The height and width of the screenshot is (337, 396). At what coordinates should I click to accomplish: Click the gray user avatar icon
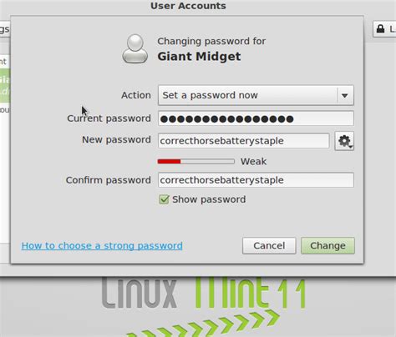pos(135,49)
